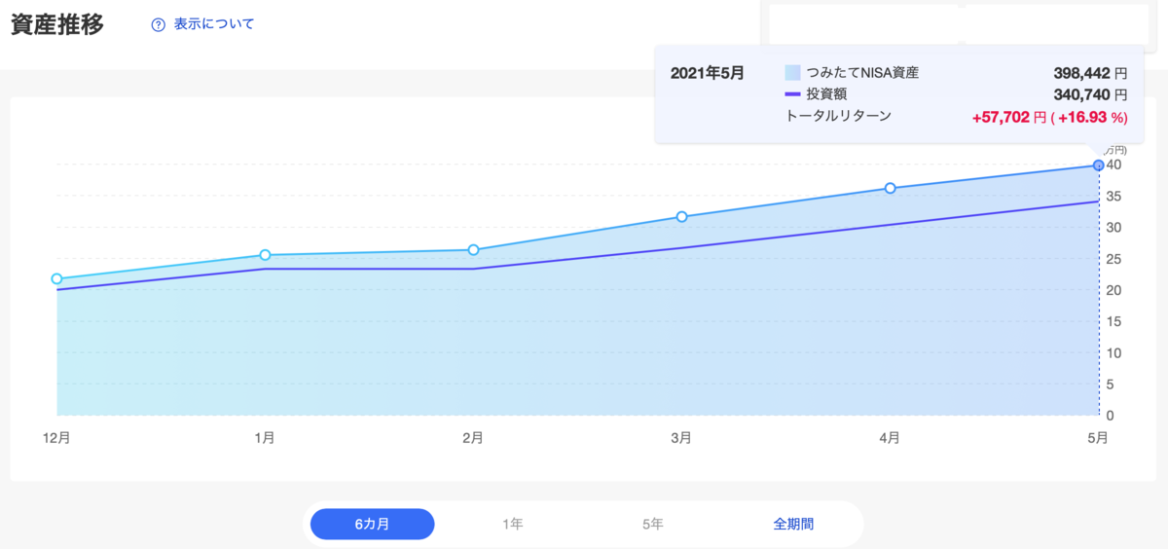Switch to the 5年 period tab
The height and width of the screenshot is (549, 1168).
[x=653, y=524]
